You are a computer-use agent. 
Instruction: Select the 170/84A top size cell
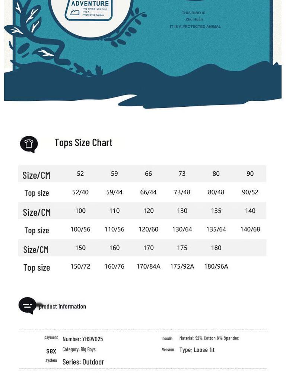pyautogui.click(x=148, y=266)
